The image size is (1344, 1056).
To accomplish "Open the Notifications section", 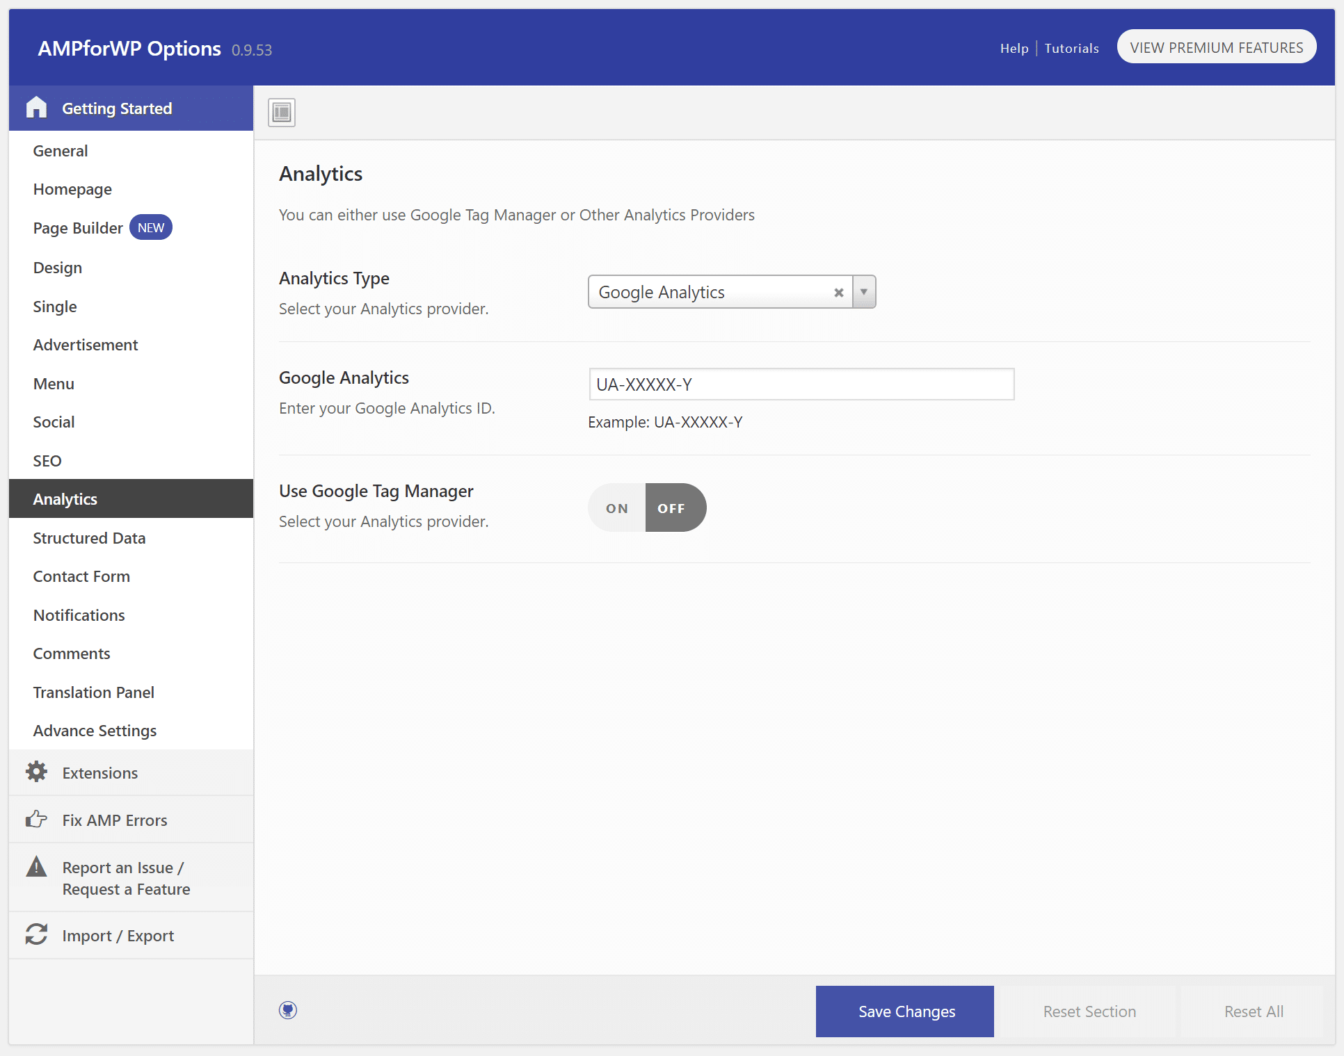I will pos(131,615).
